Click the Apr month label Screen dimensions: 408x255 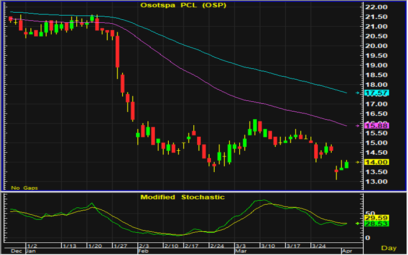coord(347,252)
